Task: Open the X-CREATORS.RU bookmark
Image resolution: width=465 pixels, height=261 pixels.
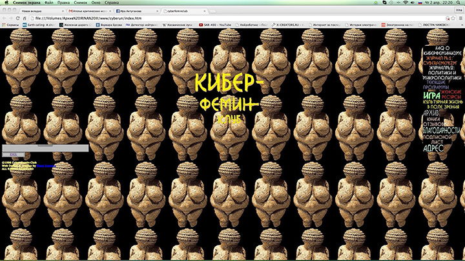Action: coord(287,25)
